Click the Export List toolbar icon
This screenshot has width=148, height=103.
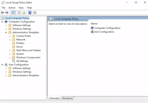coord(24,13)
